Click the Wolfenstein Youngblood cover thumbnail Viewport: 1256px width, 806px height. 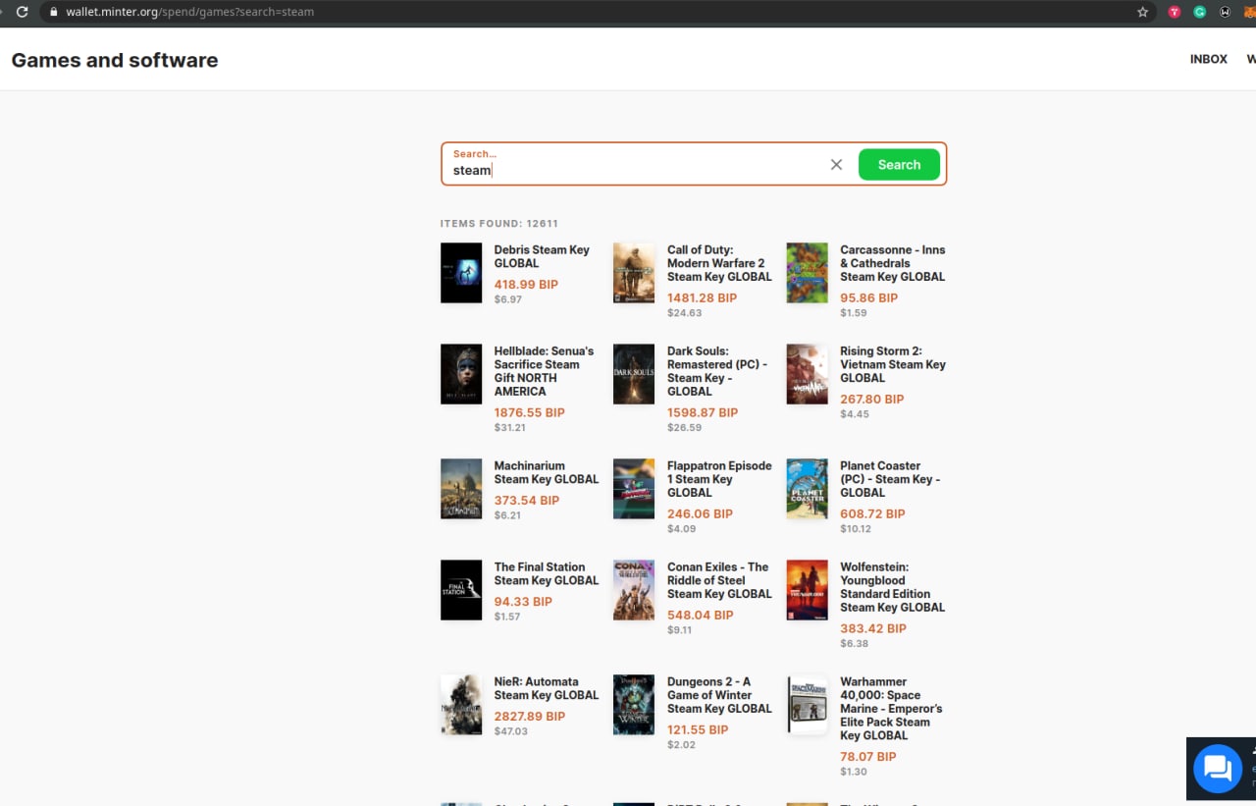(807, 590)
